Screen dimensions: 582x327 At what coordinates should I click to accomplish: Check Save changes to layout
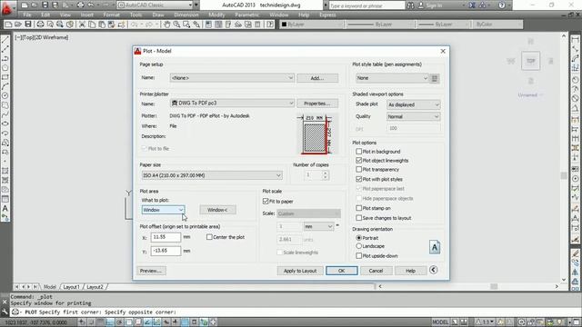(x=358, y=218)
